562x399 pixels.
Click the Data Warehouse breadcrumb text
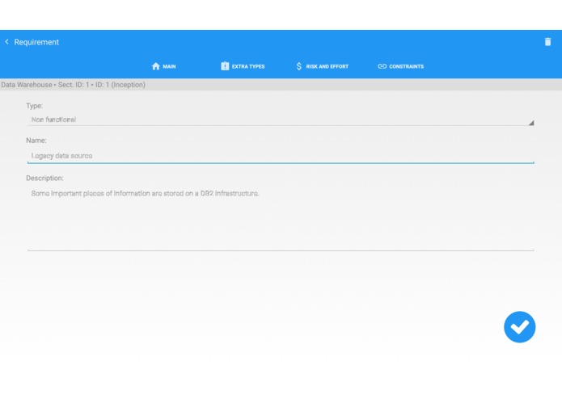click(73, 85)
